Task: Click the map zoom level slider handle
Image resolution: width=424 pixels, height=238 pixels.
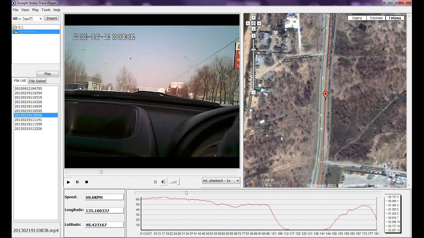Action: (x=253, y=50)
